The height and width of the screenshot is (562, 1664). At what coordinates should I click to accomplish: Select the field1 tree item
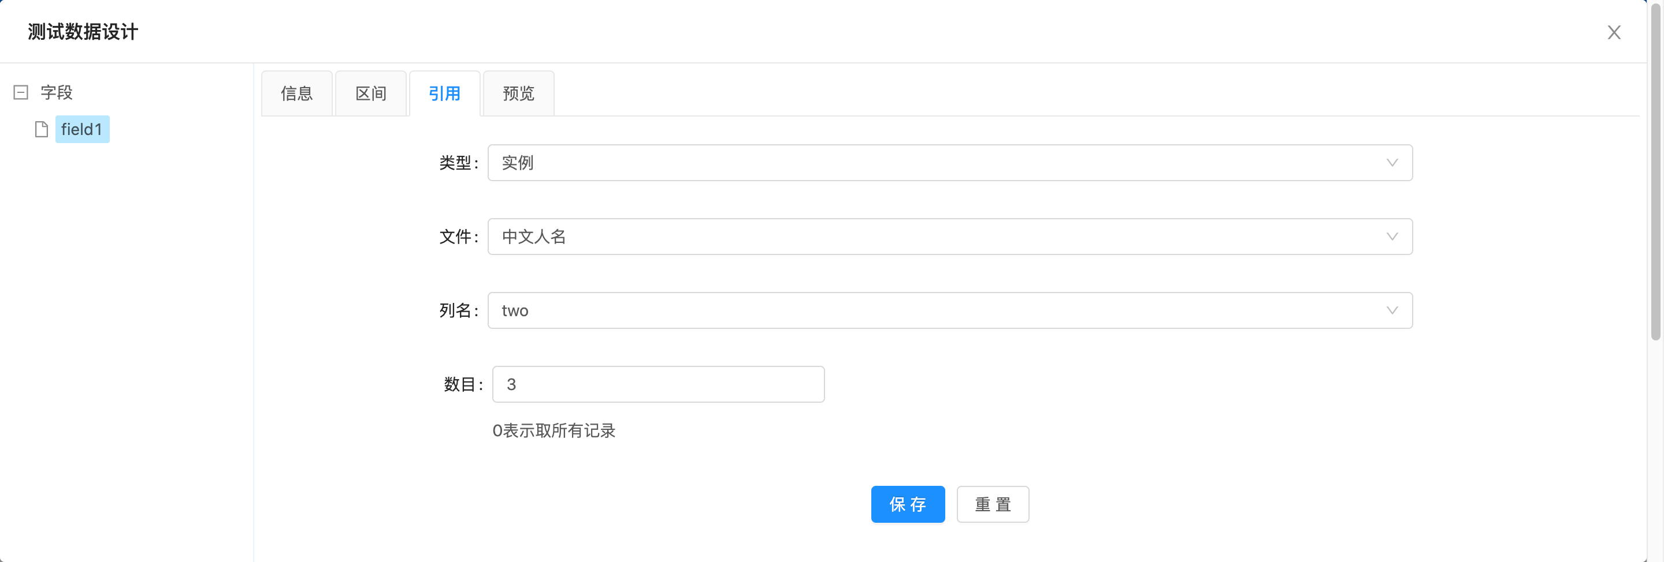click(x=82, y=130)
